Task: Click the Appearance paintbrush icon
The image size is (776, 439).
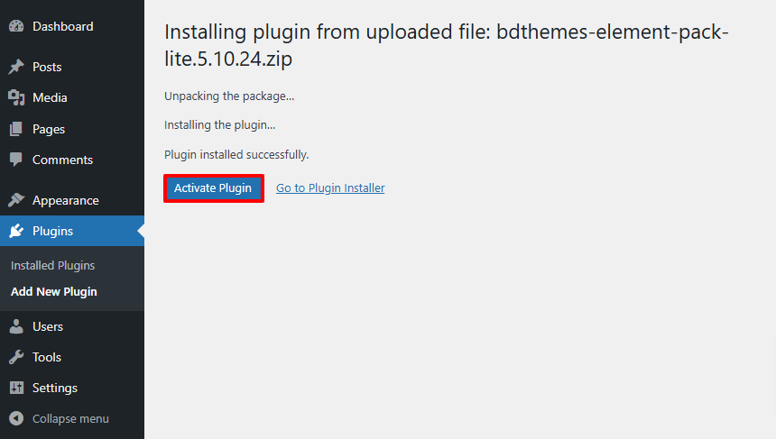Action: tap(16, 200)
